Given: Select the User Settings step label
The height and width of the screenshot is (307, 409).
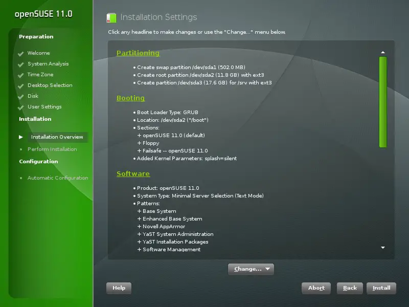Looking at the screenshot, I should tap(44, 107).
